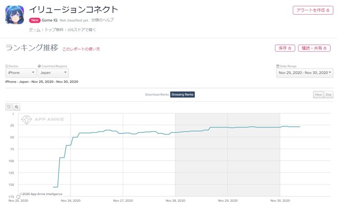Click the App Annie diamond watermark logo
The image size is (337, 205).
[27, 120]
